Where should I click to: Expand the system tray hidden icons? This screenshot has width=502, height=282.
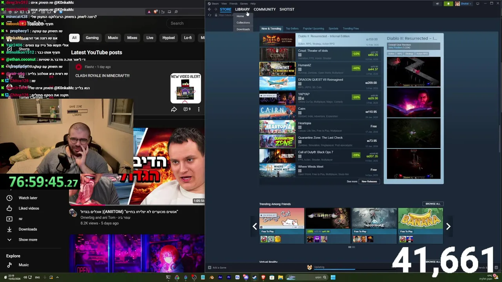[57, 277]
